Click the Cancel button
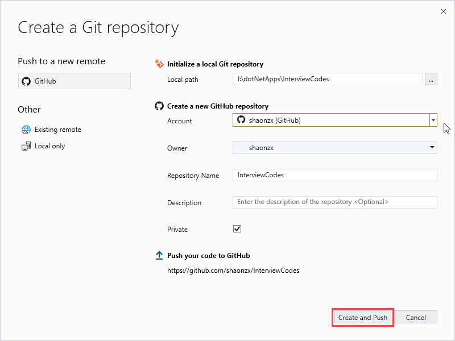This screenshot has height=341, width=455. tap(416, 317)
